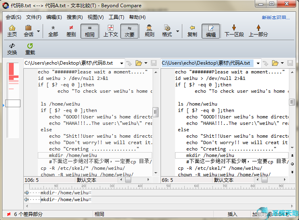Expand the 格式 dropdown arrow
This screenshot has width=299, height=220.
(177, 31)
